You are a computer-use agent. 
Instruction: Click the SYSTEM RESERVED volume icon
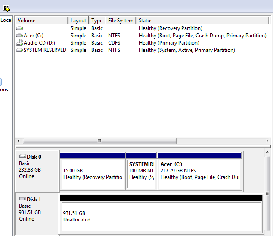pyautogui.click(x=19, y=50)
